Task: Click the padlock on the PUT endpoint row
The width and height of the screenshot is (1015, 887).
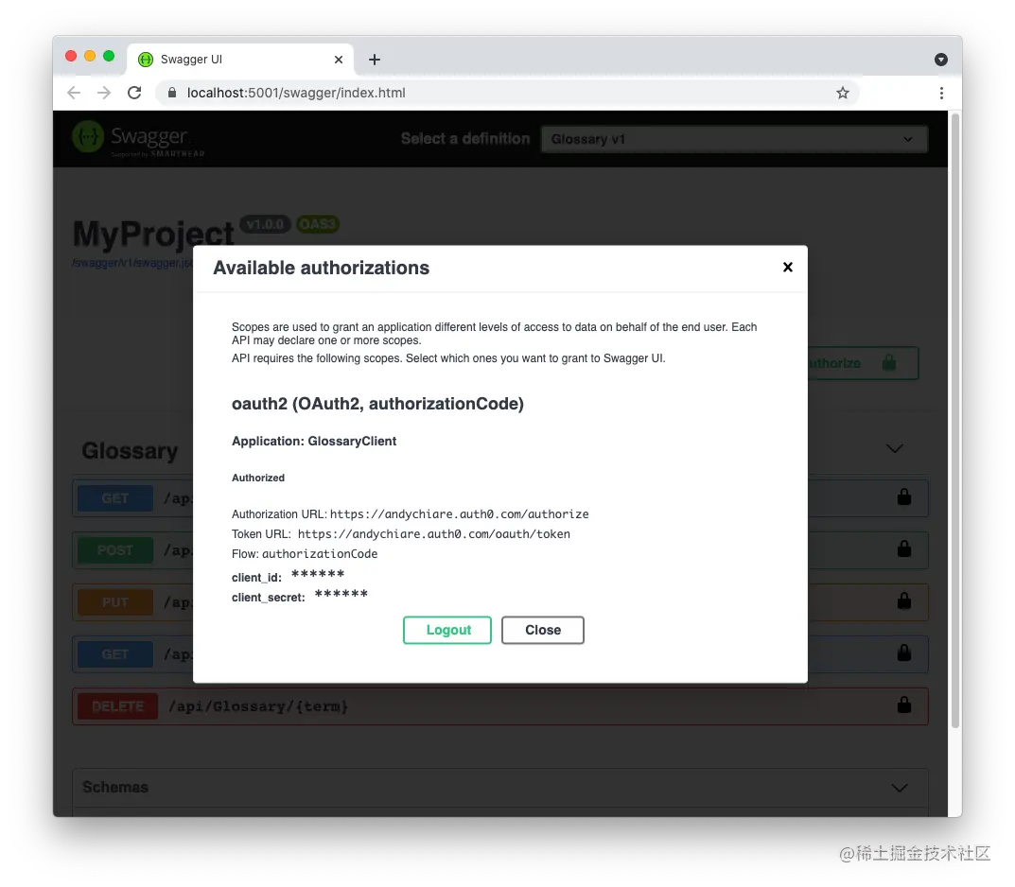Action: coord(903,602)
